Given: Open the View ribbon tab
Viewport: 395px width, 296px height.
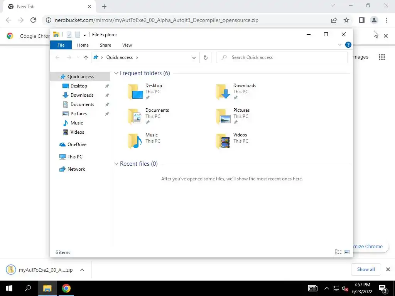Looking at the screenshot, I should (x=127, y=45).
